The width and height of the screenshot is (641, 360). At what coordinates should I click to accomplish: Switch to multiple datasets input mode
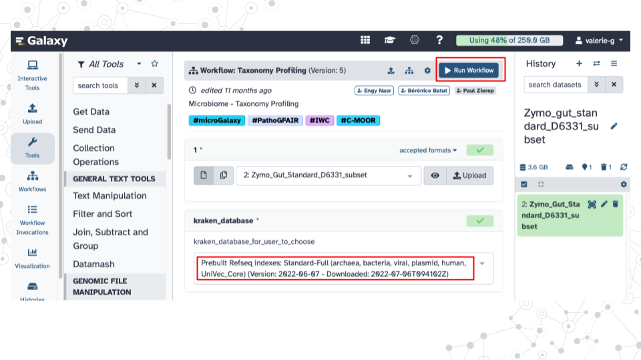[223, 175]
